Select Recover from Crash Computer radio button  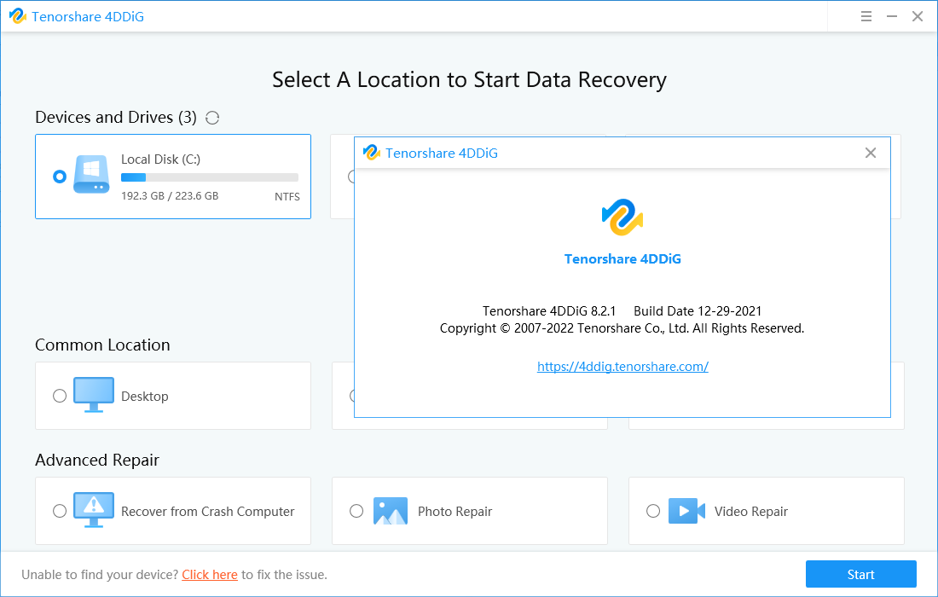59,511
